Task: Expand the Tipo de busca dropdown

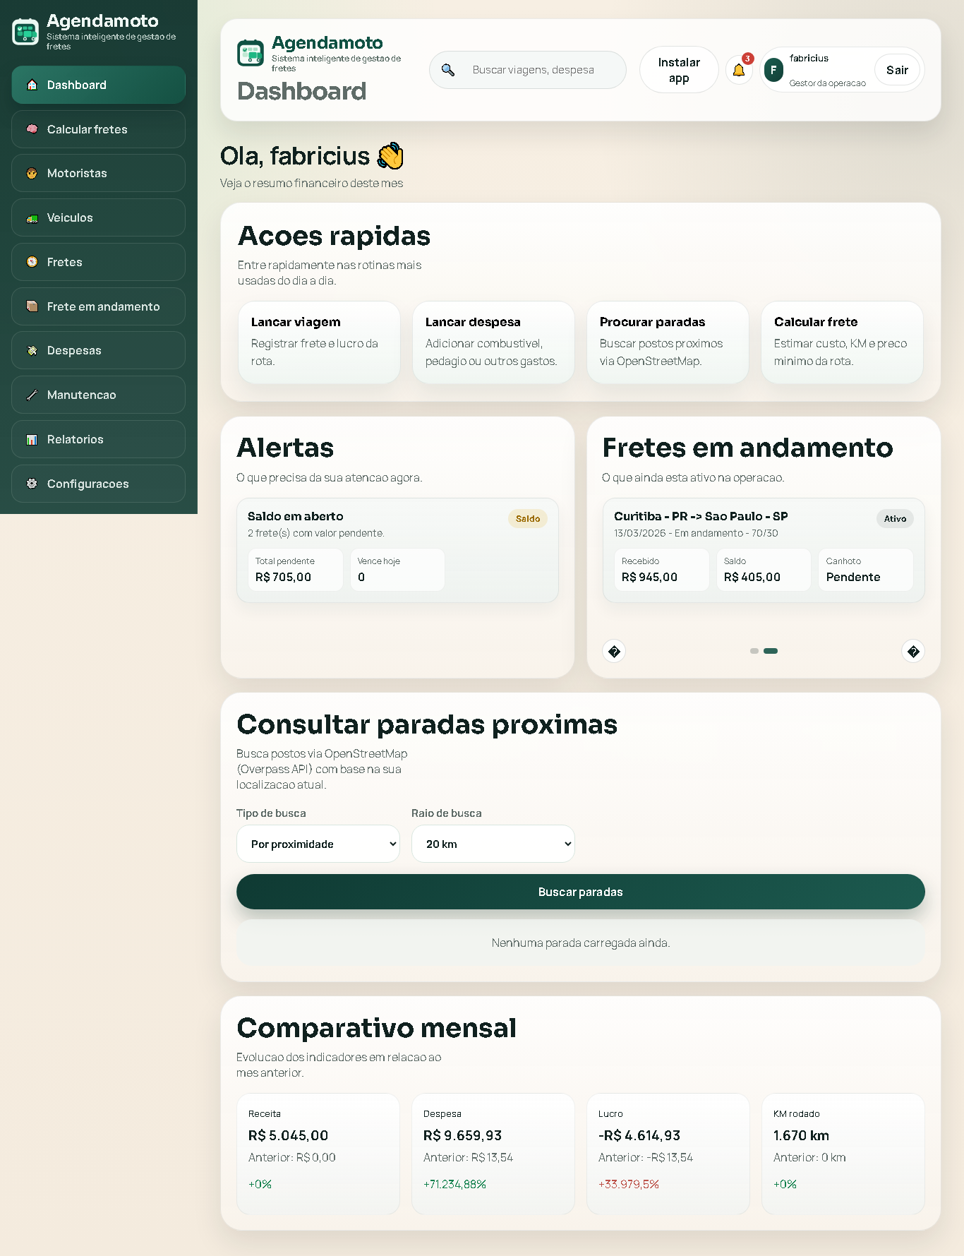Action: click(318, 844)
